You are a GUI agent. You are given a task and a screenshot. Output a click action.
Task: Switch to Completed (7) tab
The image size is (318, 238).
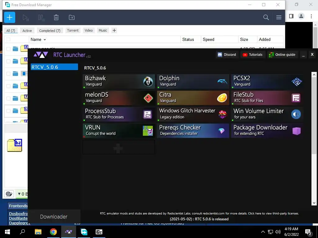(50, 31)
